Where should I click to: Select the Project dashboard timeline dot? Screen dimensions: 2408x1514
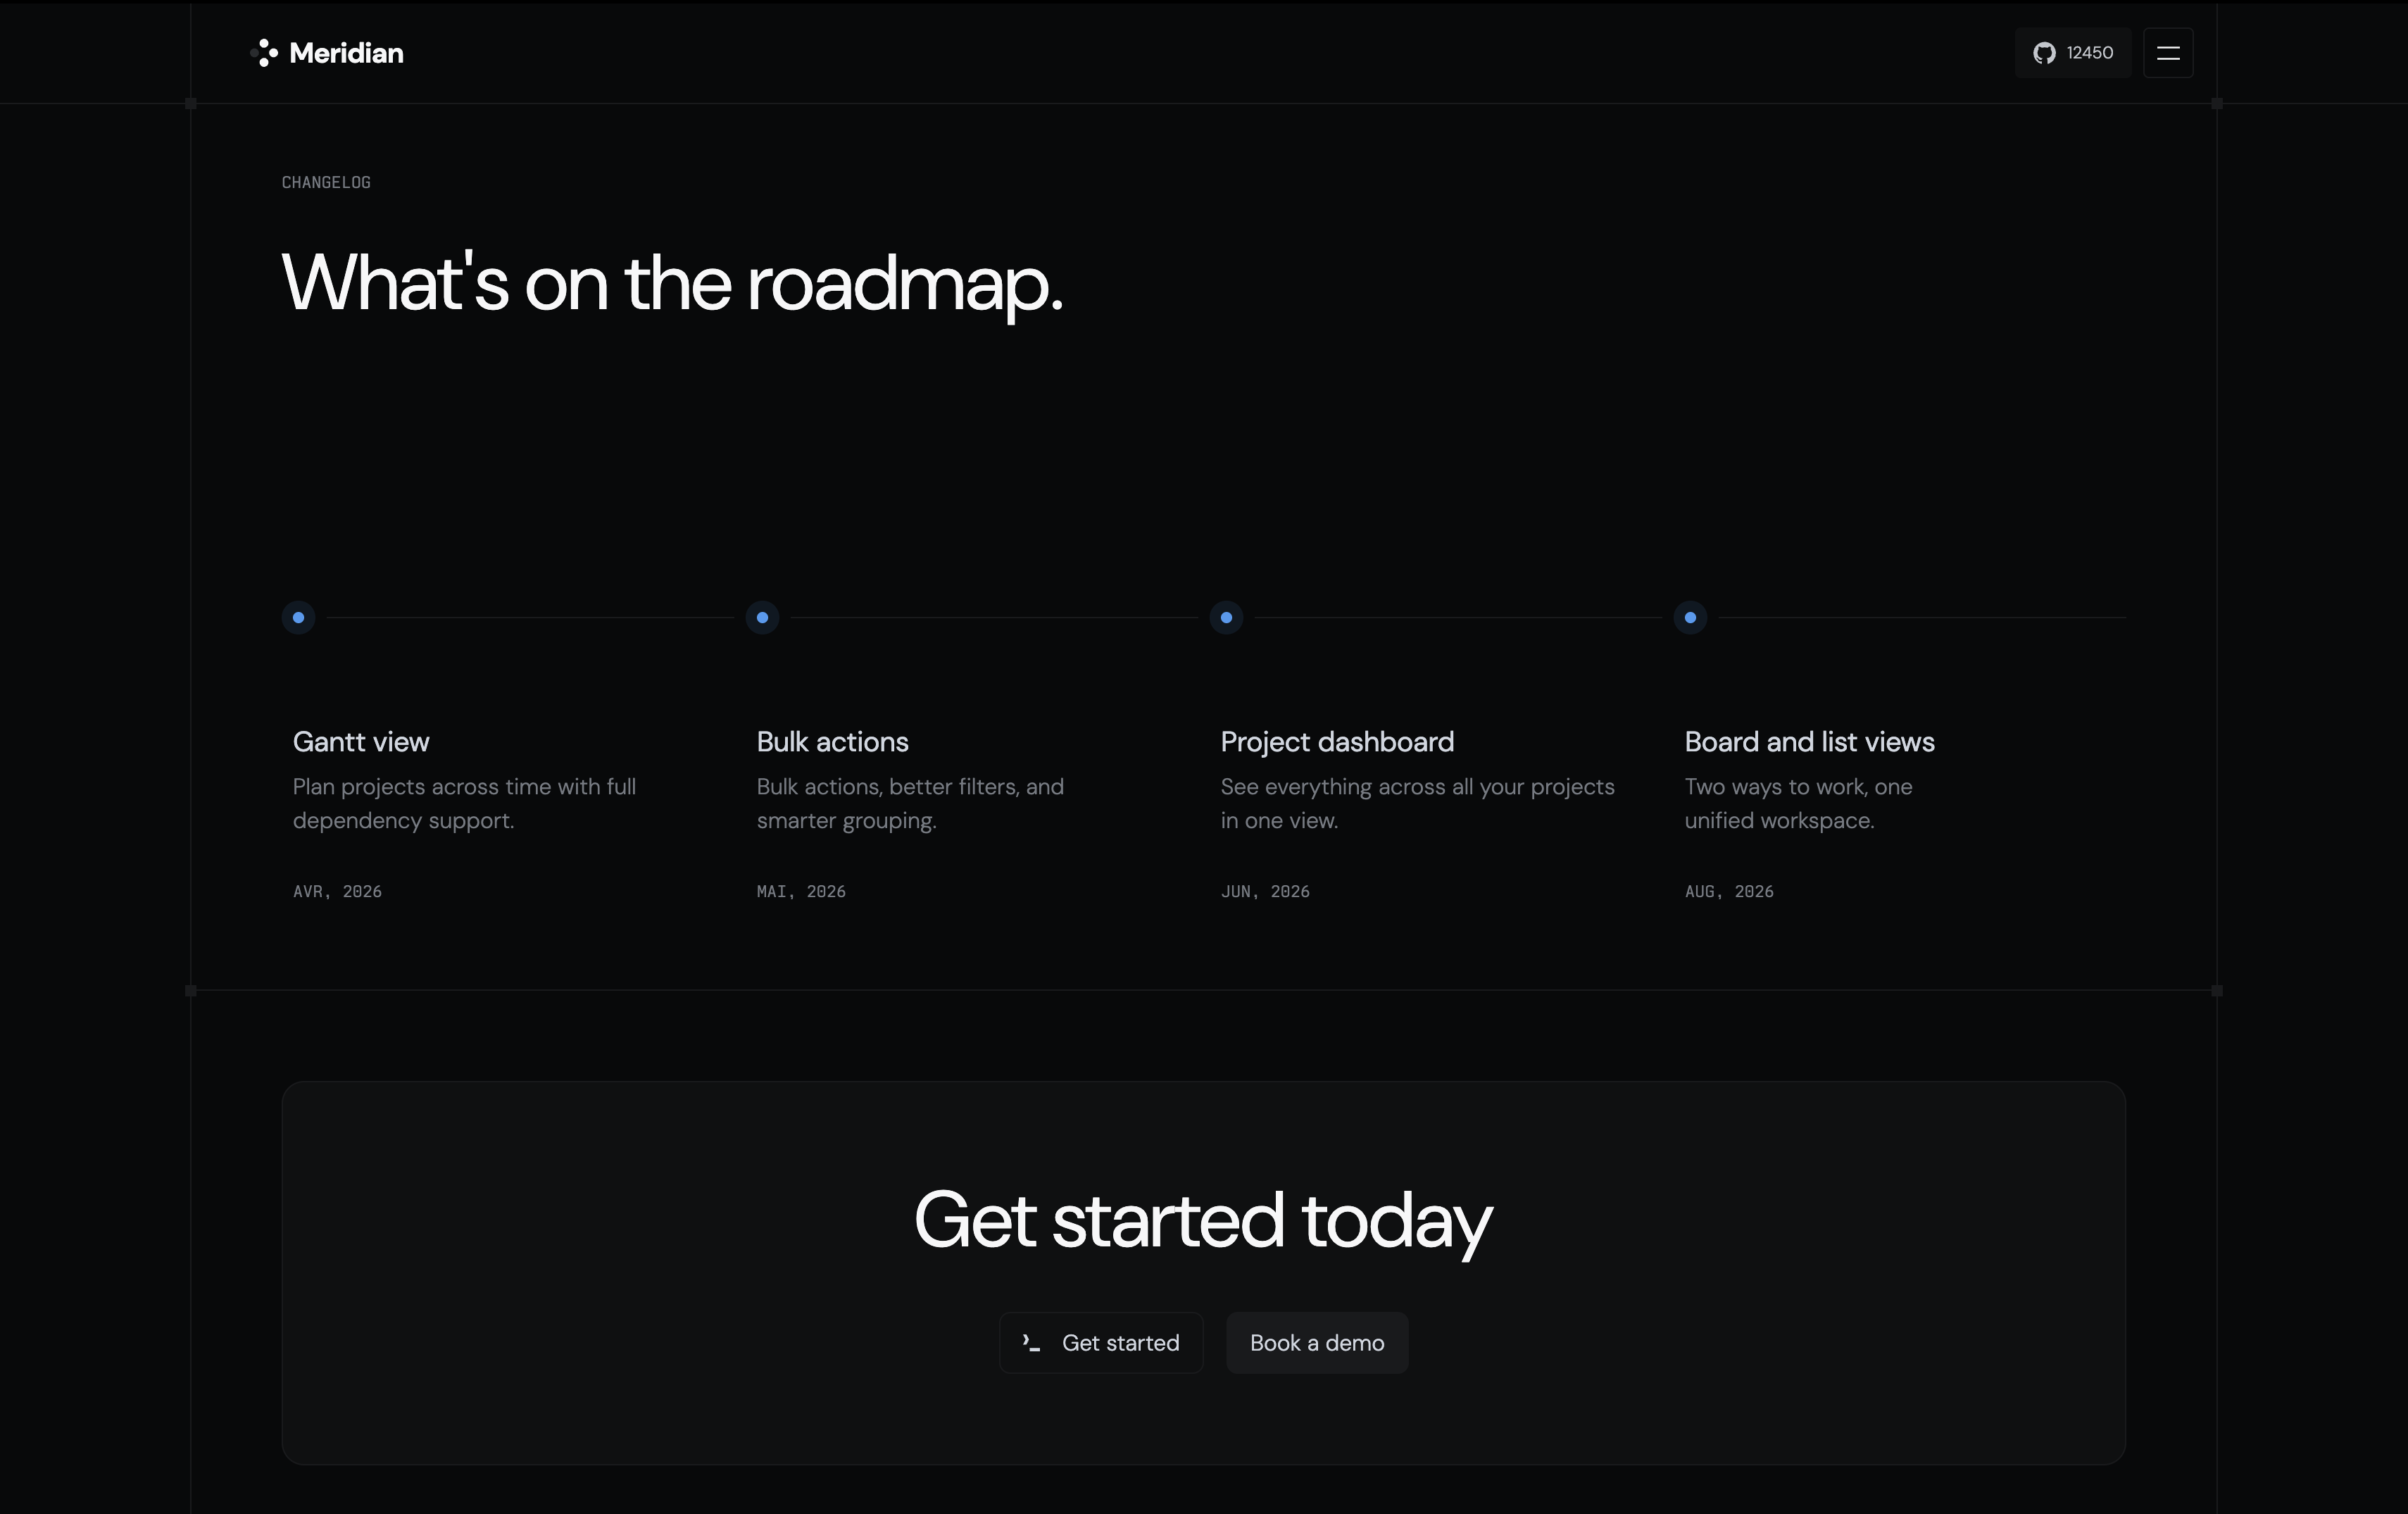point(1226,618)
